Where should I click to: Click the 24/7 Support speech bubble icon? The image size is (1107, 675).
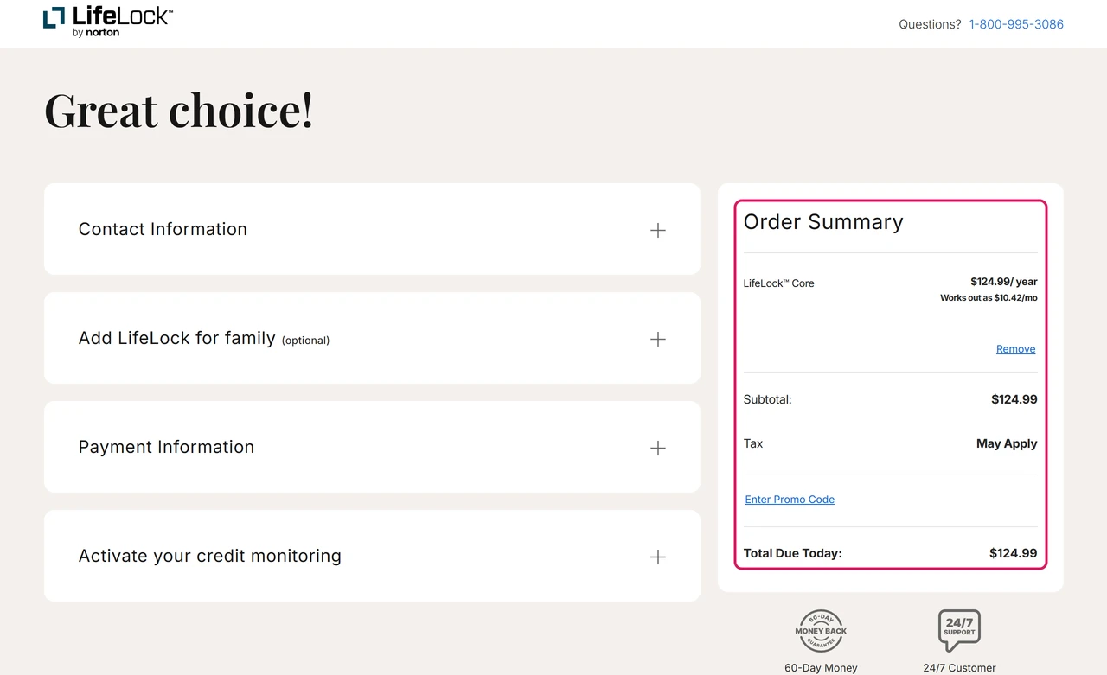coord(959,631)
